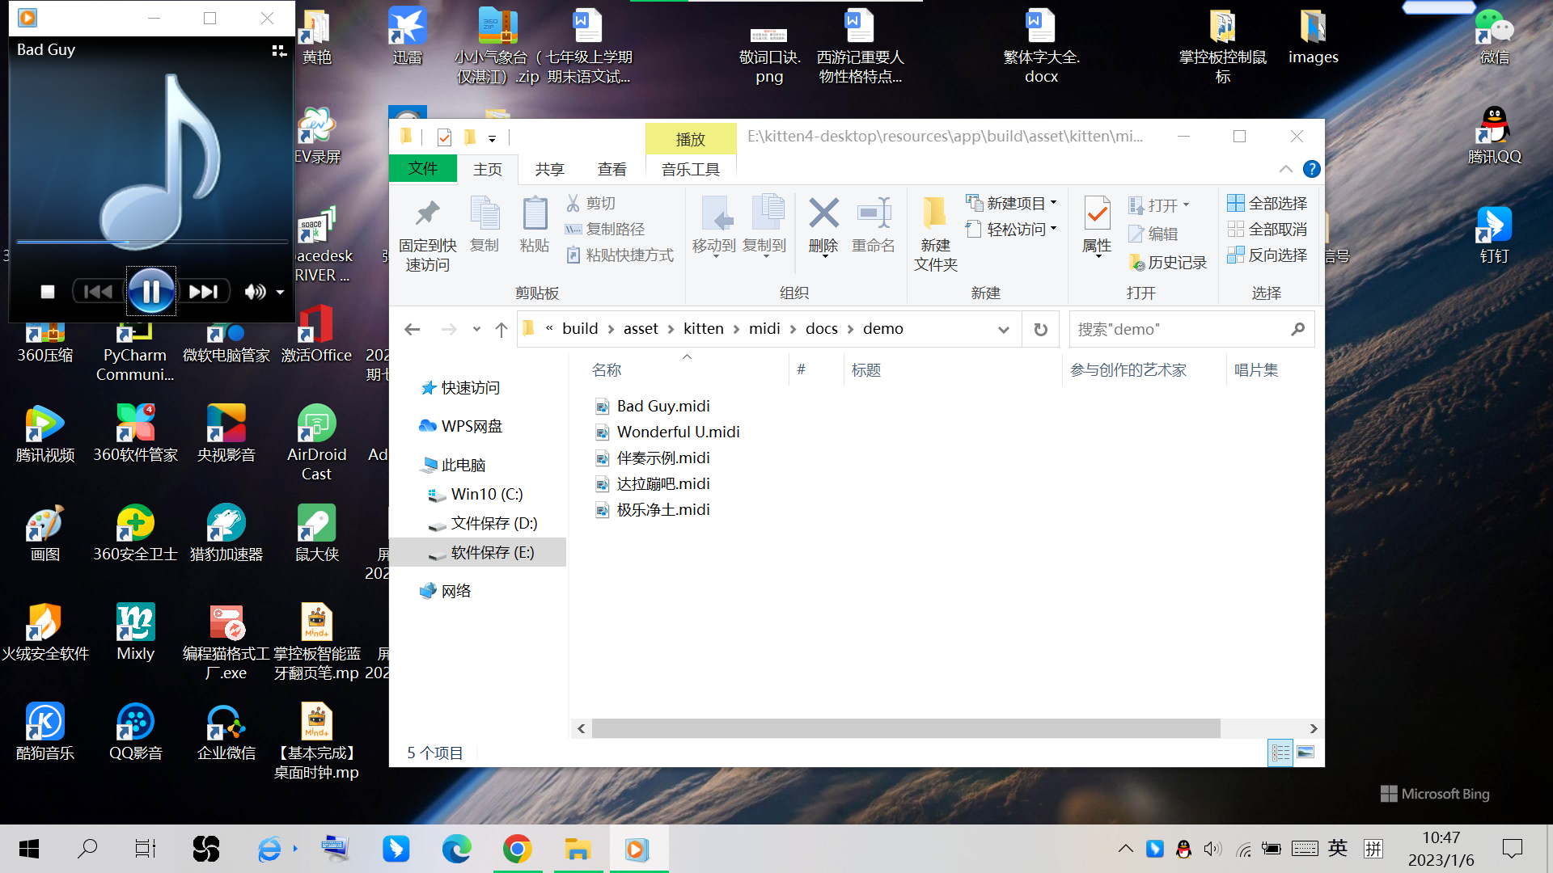Switch to the 主页 ribbon tab
This screenshot has width=1553, height=873.
click(x=488, y=169)
